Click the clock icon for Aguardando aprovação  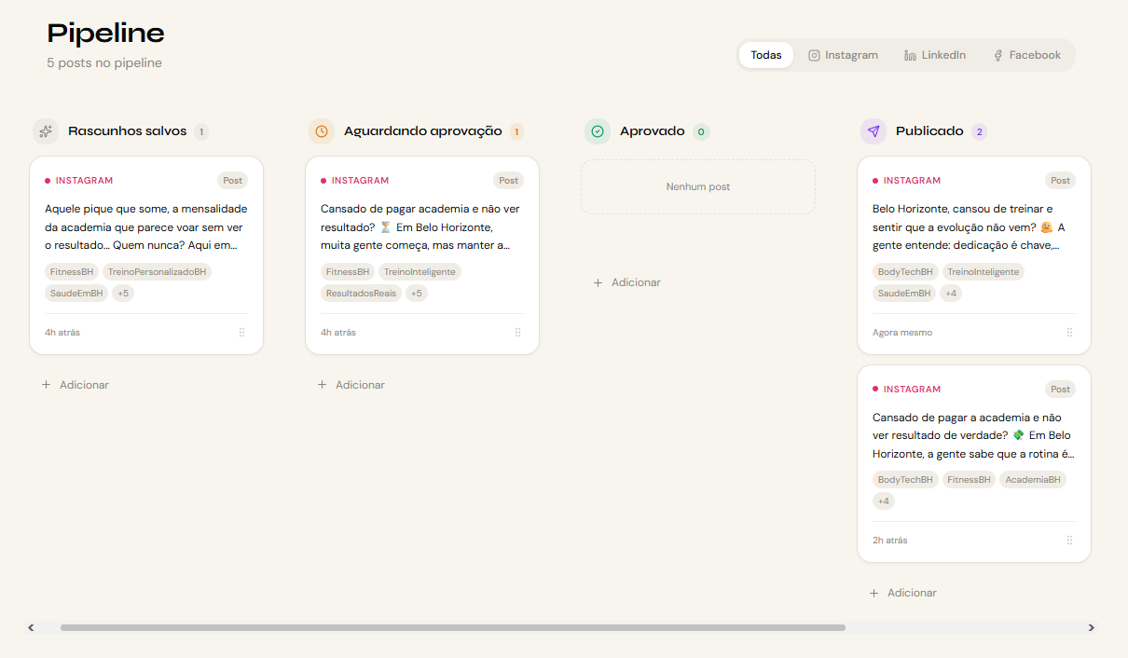point(322,131)
